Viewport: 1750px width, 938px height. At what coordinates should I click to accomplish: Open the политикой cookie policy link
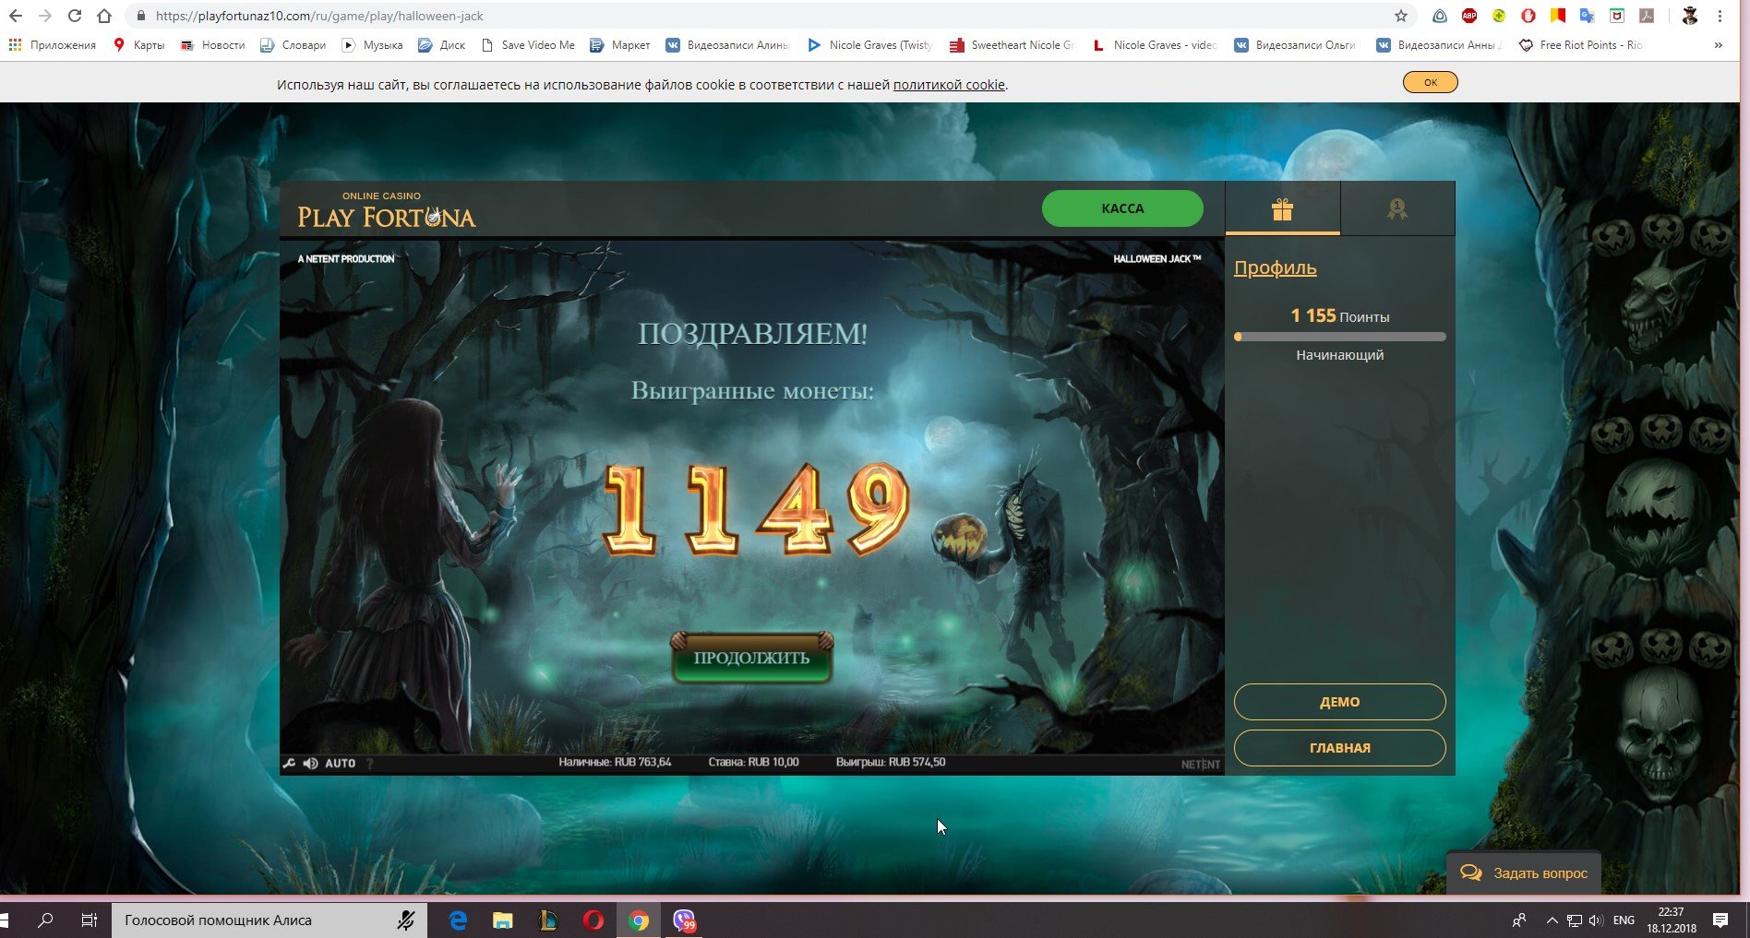tap(949, 85)
